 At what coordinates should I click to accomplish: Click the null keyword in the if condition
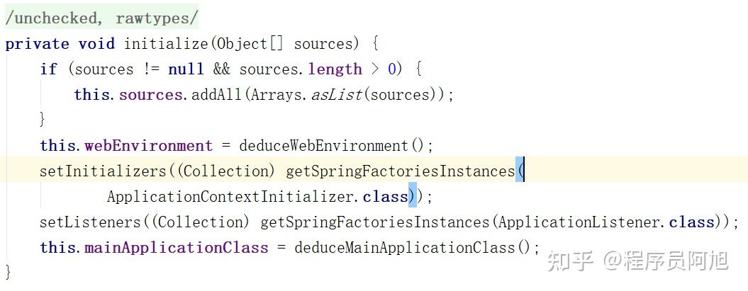[185, 69]
